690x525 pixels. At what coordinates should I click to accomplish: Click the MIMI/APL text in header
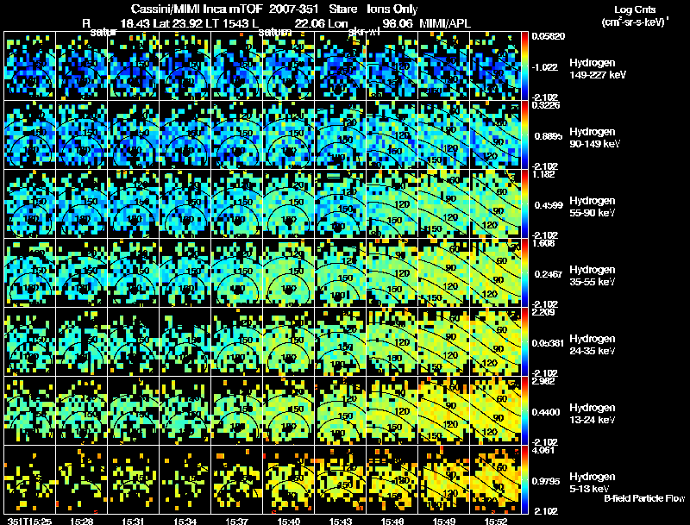445,23
